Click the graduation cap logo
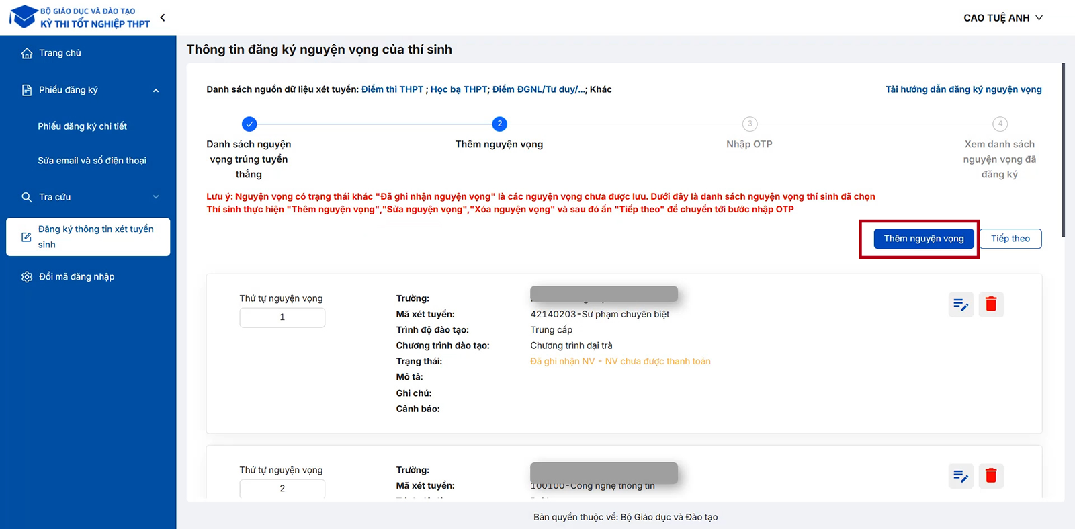The width and height of the screenshot is (1075, 529). pos(24,17)
